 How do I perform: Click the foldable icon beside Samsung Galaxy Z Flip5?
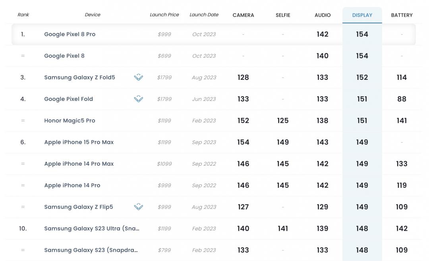[138, 207]
